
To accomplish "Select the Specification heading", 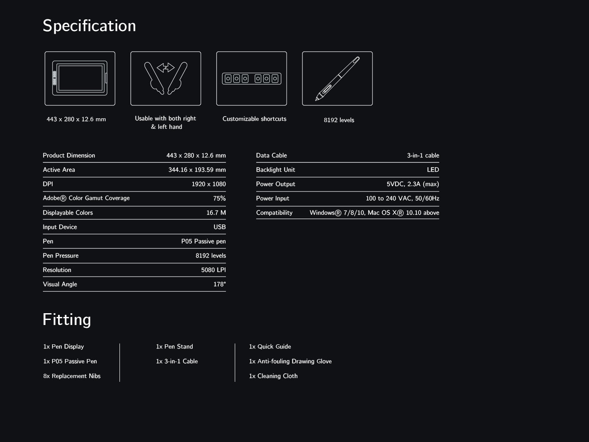I will click(x=89, y=25).
